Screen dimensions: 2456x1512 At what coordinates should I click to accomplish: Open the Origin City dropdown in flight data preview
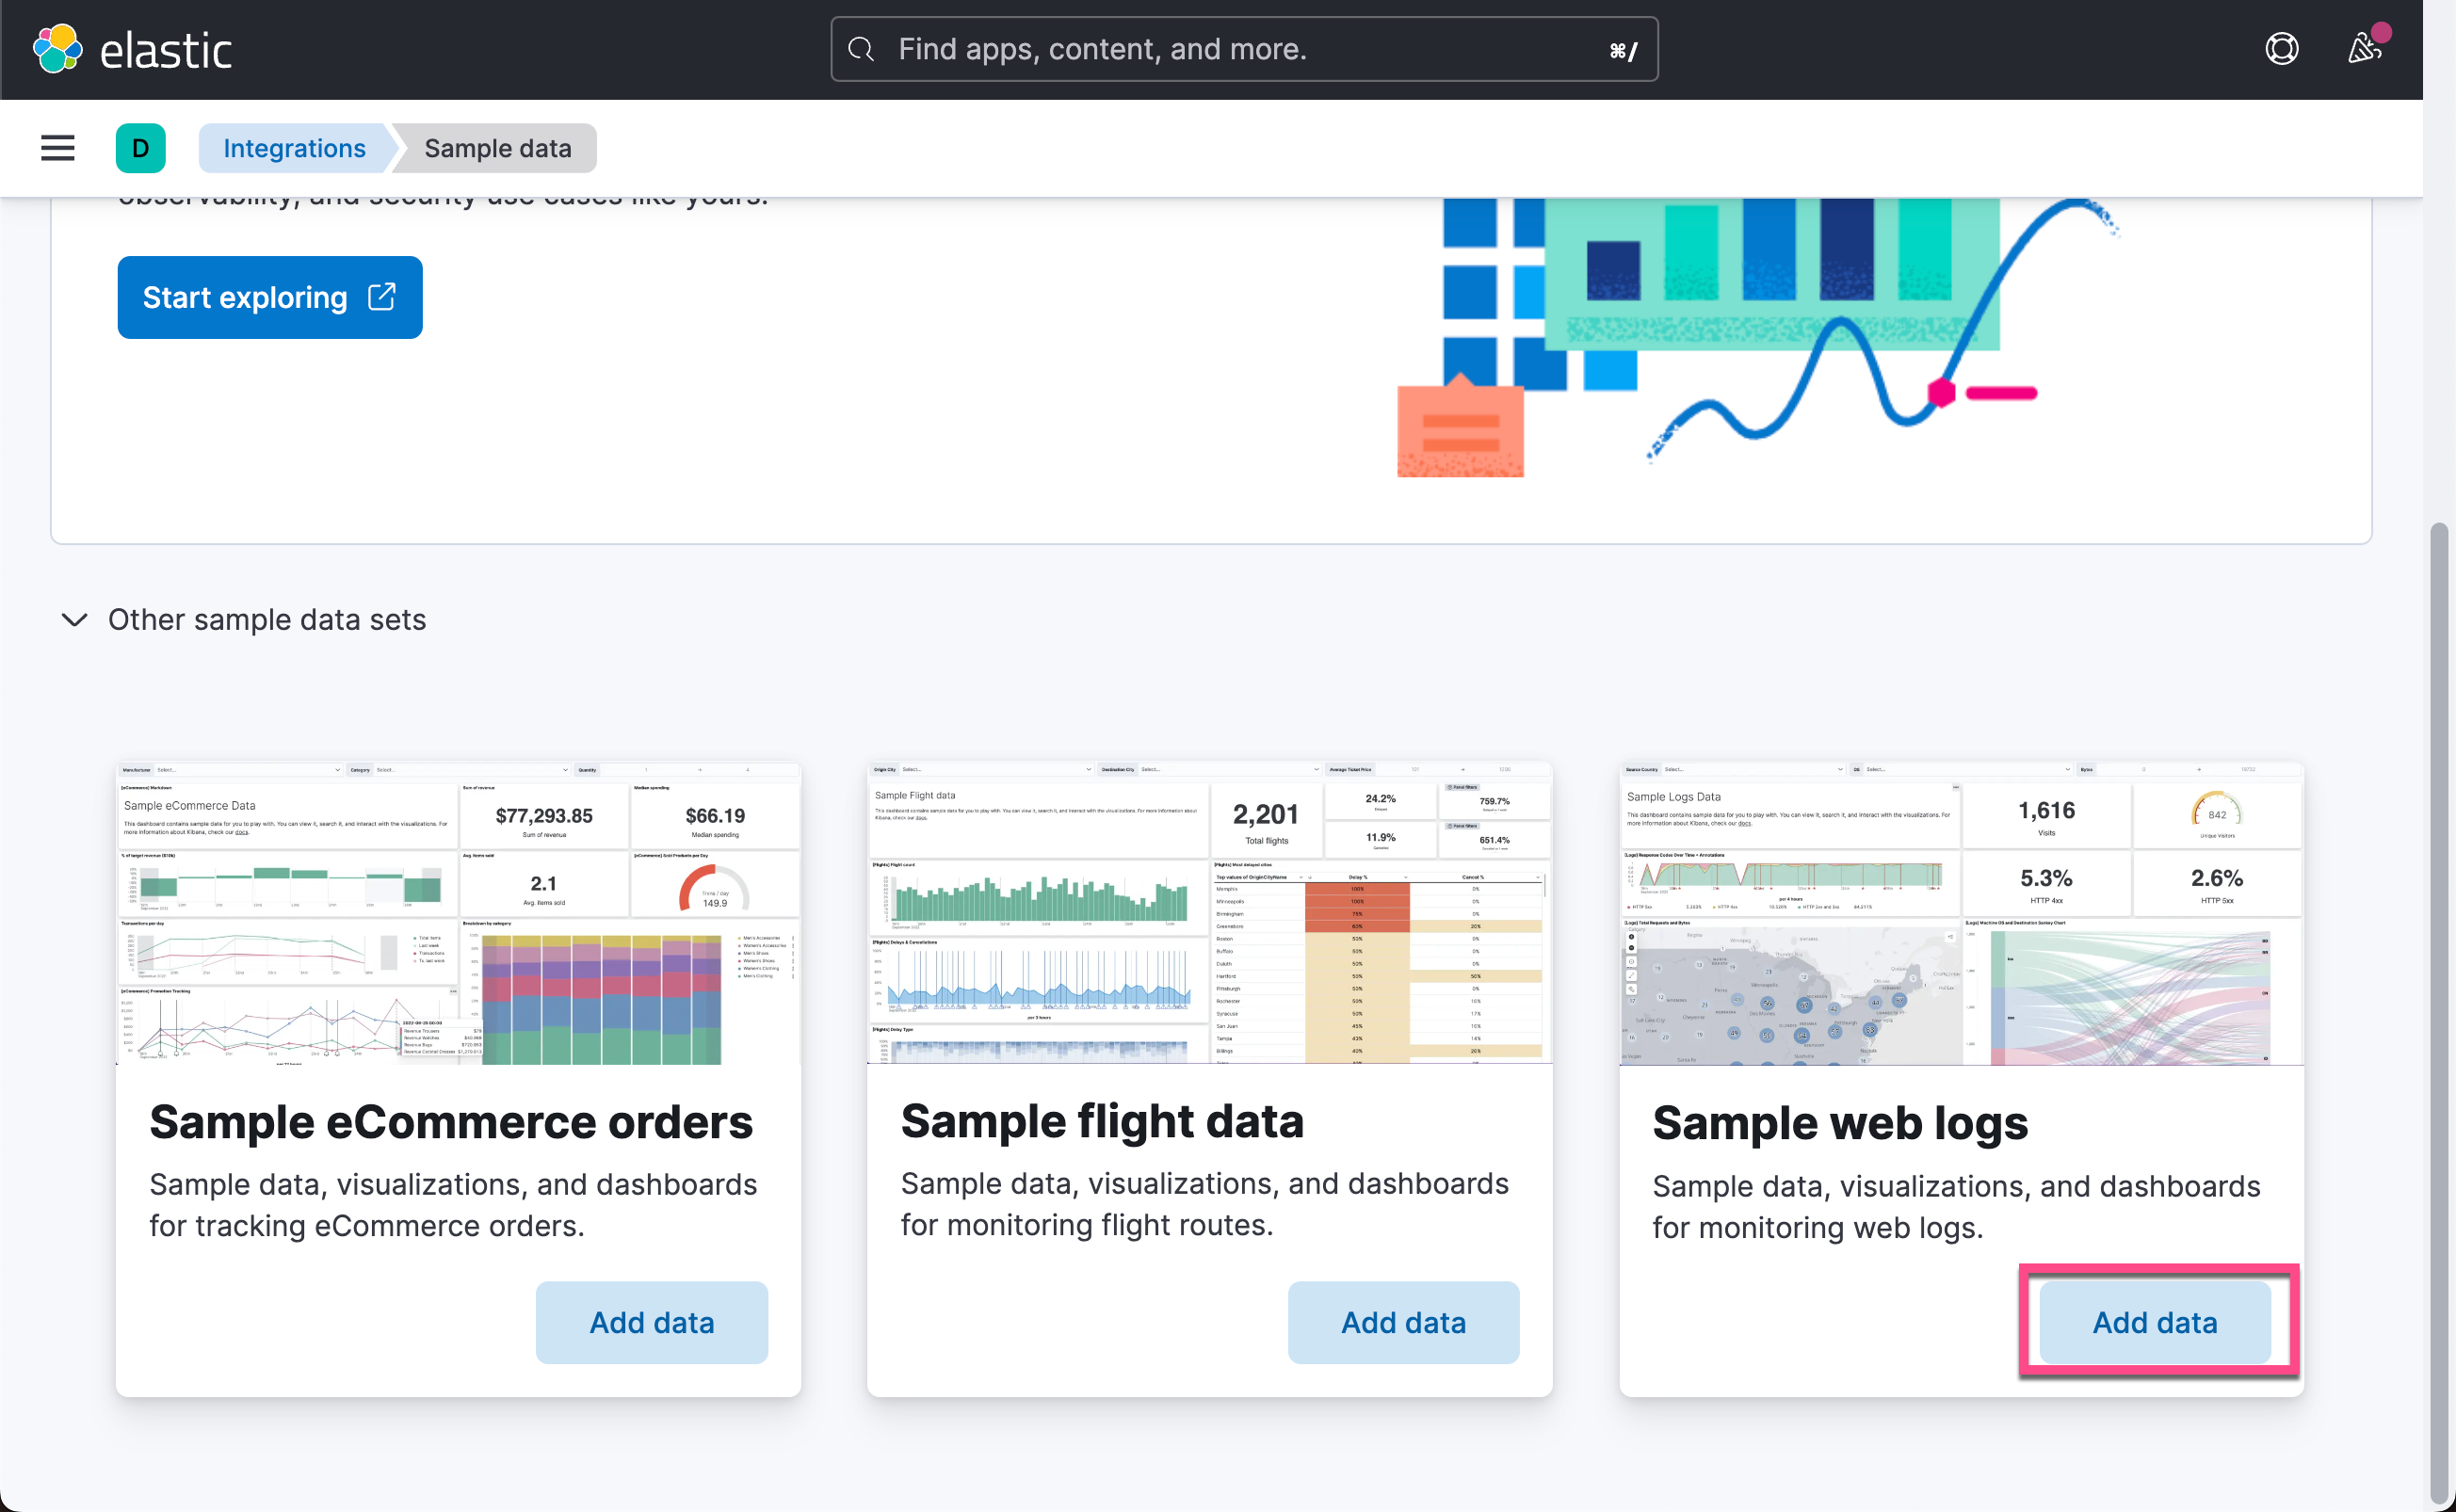[x=995, y=769]
